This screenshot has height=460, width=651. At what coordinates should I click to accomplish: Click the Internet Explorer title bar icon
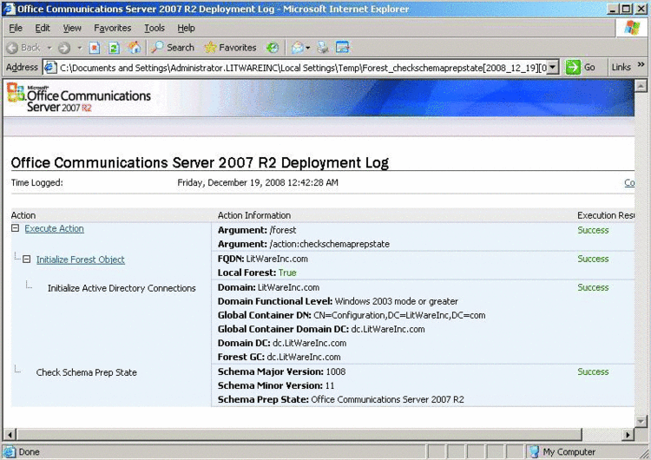[x=10, y=9]
